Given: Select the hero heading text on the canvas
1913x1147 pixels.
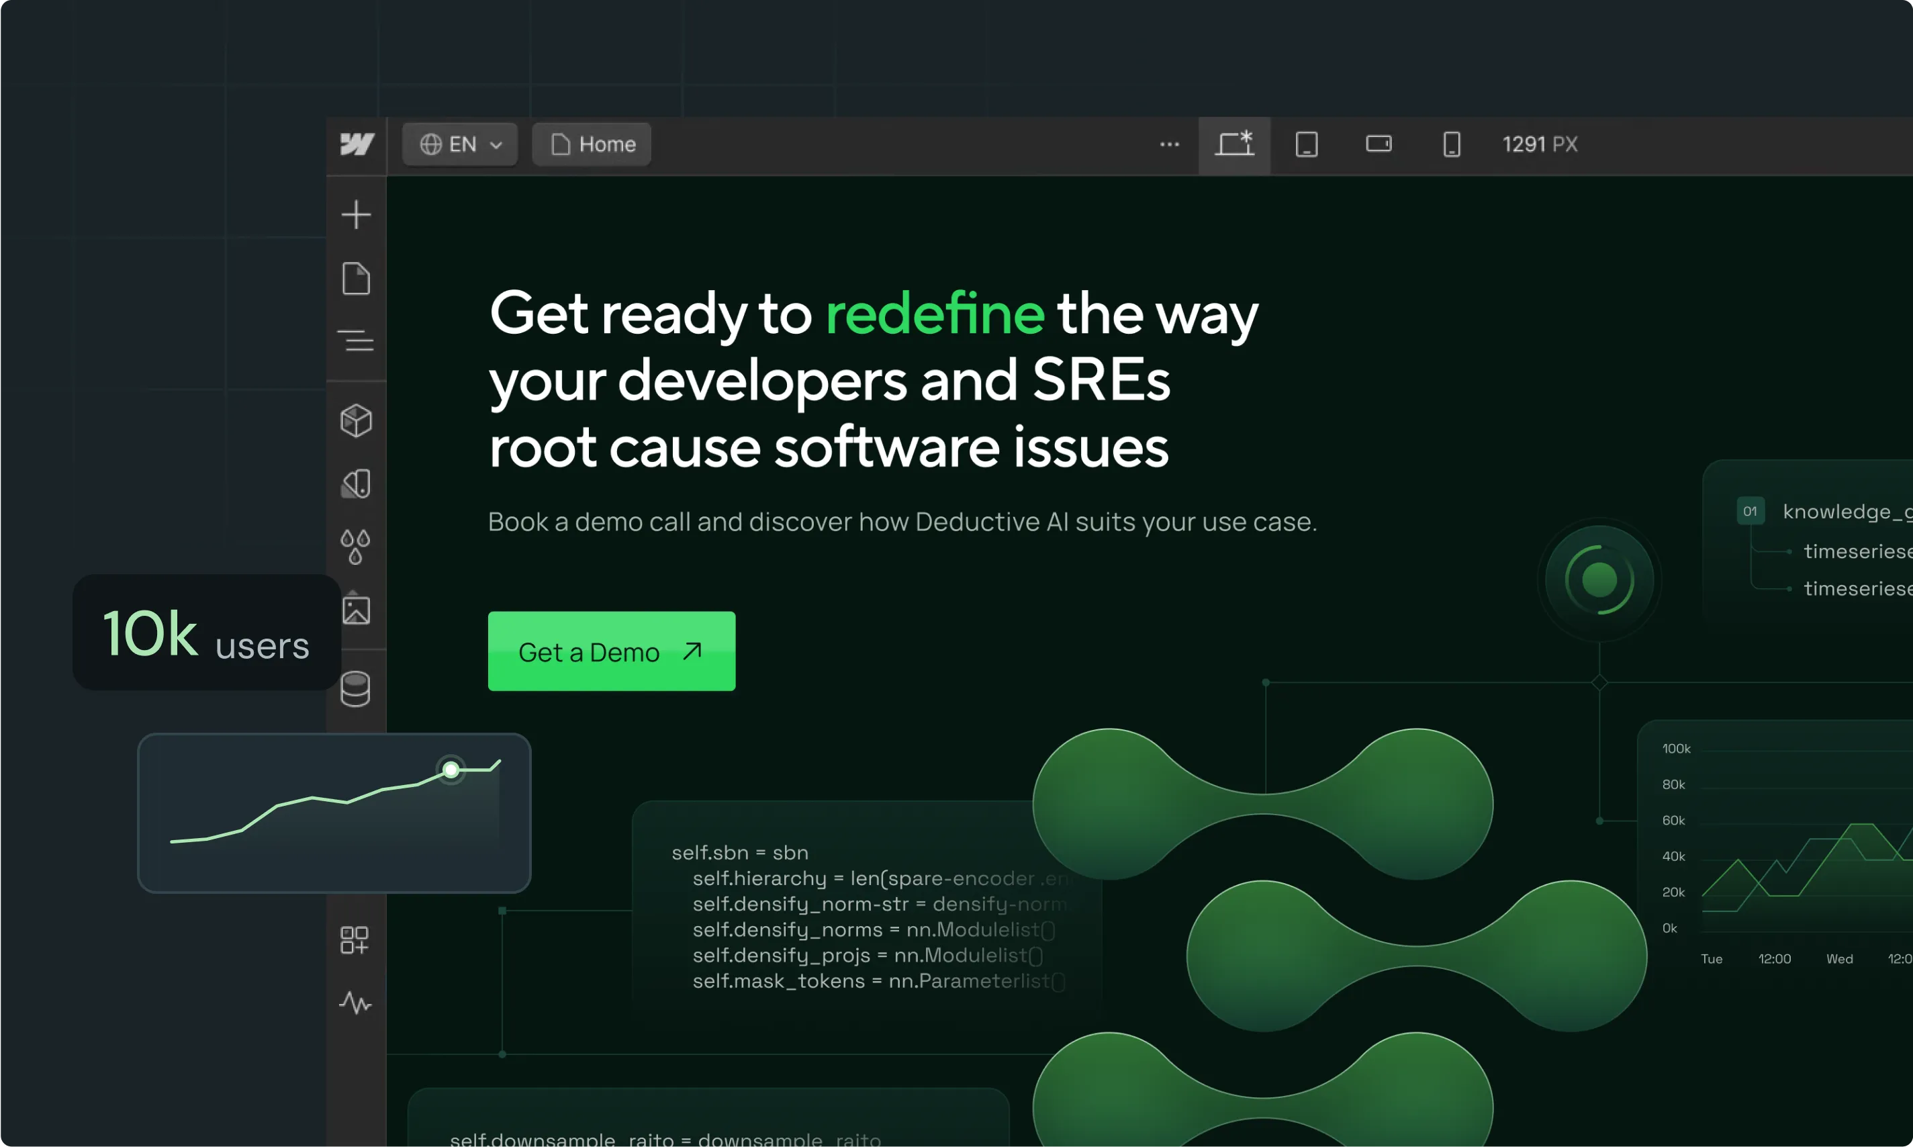Looking at the screenshot, I should [874, 380].
